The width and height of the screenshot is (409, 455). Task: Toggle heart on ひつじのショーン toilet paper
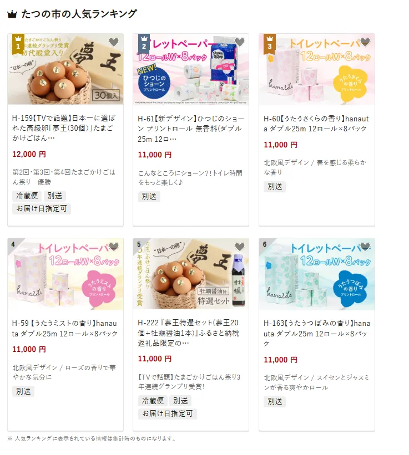(x=239, y=42)
